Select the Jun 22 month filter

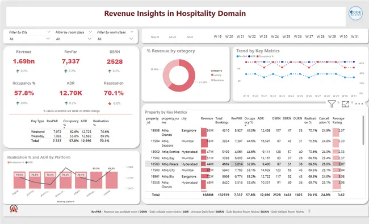pos(172,37)
